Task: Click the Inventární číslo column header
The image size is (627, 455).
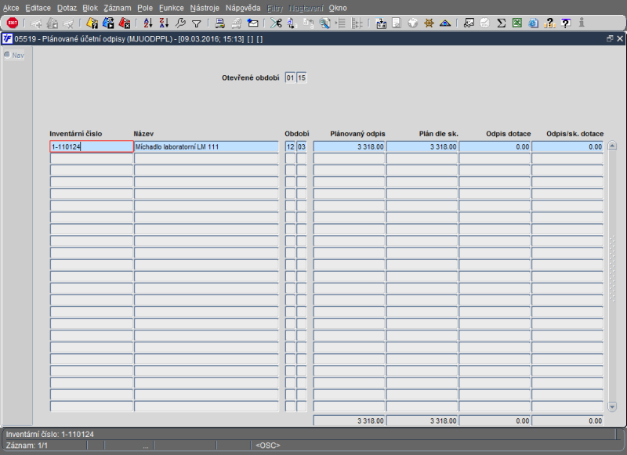Action: [x=75, y=134]
